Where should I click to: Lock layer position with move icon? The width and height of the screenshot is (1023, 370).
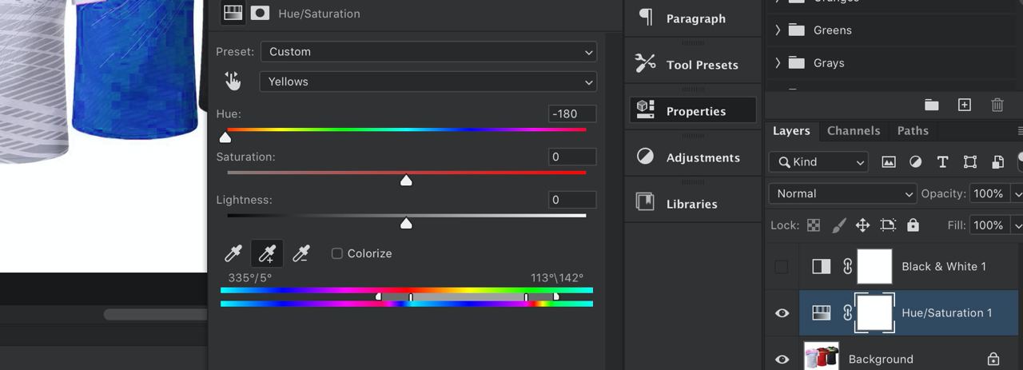pyautogui.click(x=862, y=225)
